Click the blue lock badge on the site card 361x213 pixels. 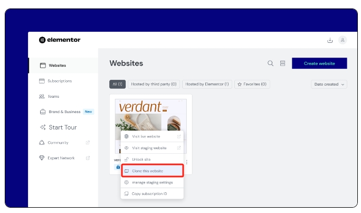point(117,167)
